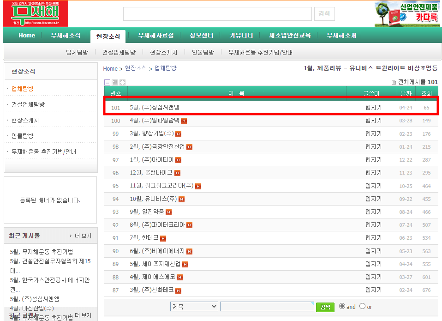Click the 날짜 column header
This screenshot has width=442, height=321.
click(x=406, y=93)
